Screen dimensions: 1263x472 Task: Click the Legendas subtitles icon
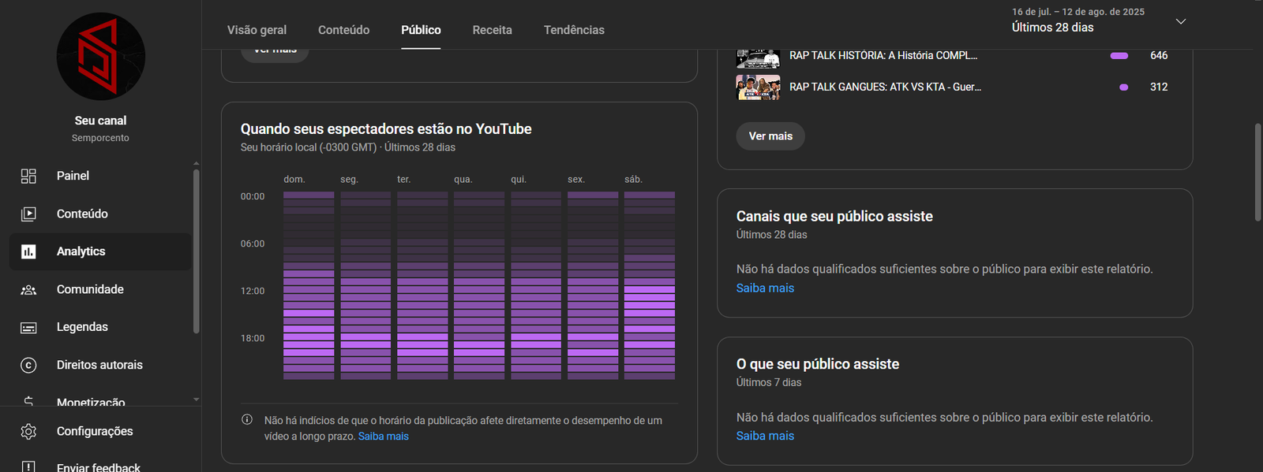click(x=28, y=327)
